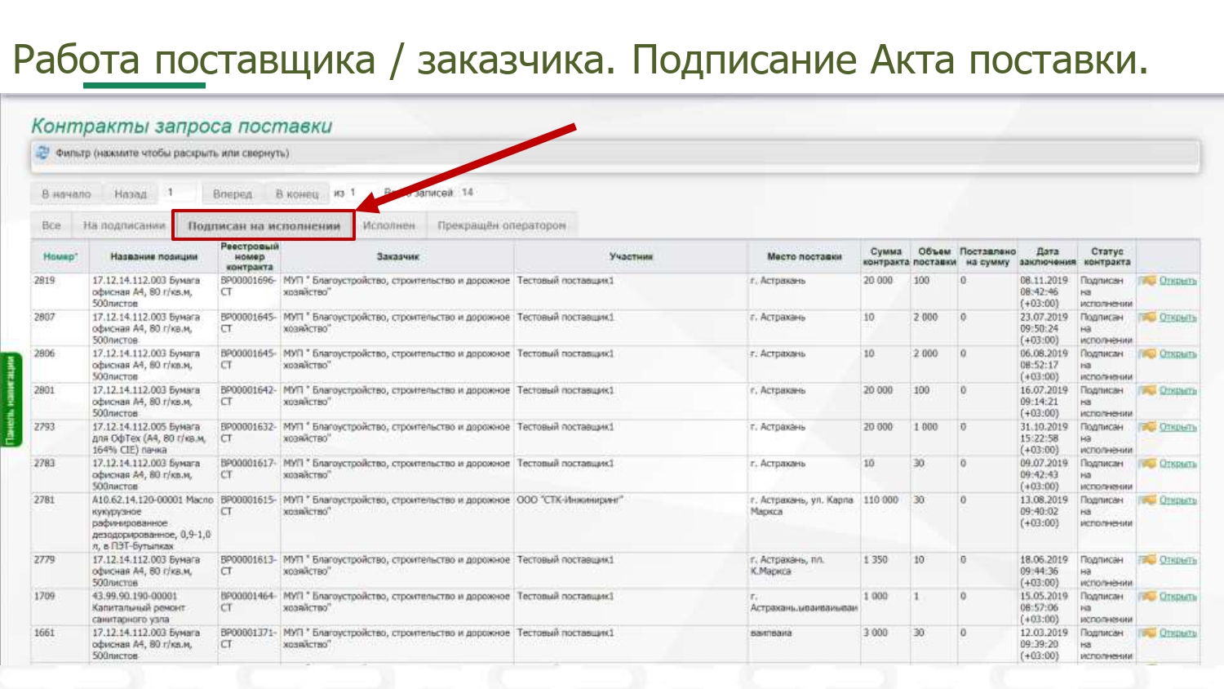The height and width of the screenshot is (689, 1224).
Task: Click the folder icon for contract 1709
Action: click(x=1148, y=597)
